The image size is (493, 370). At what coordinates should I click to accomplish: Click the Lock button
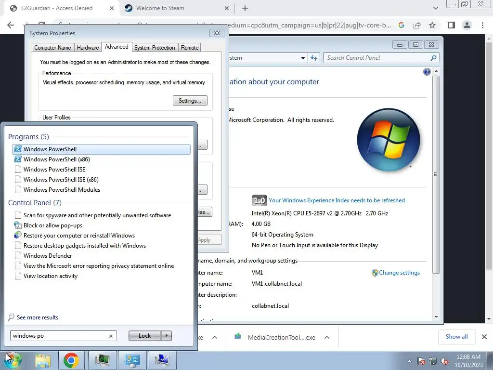tap(144, 336)
